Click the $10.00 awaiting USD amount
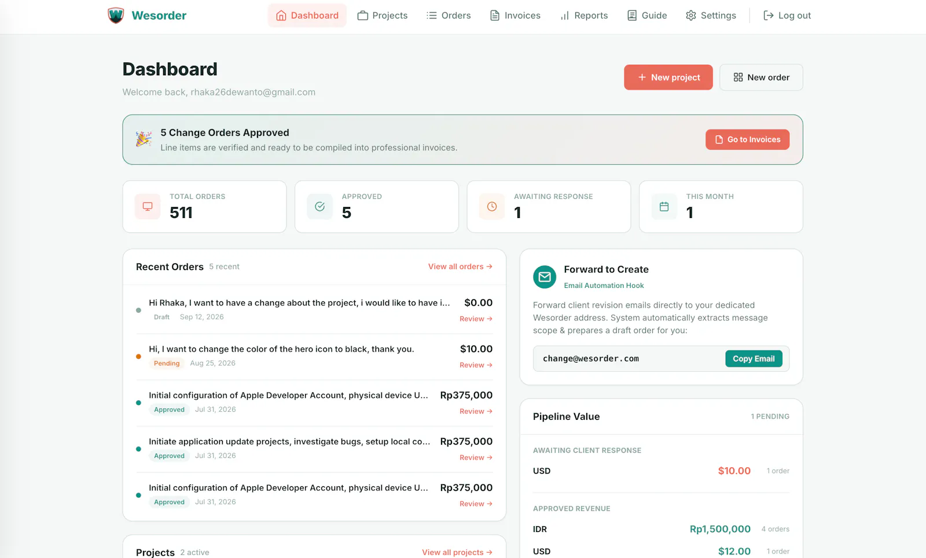 pyautogui.click(x=734, y=471)
